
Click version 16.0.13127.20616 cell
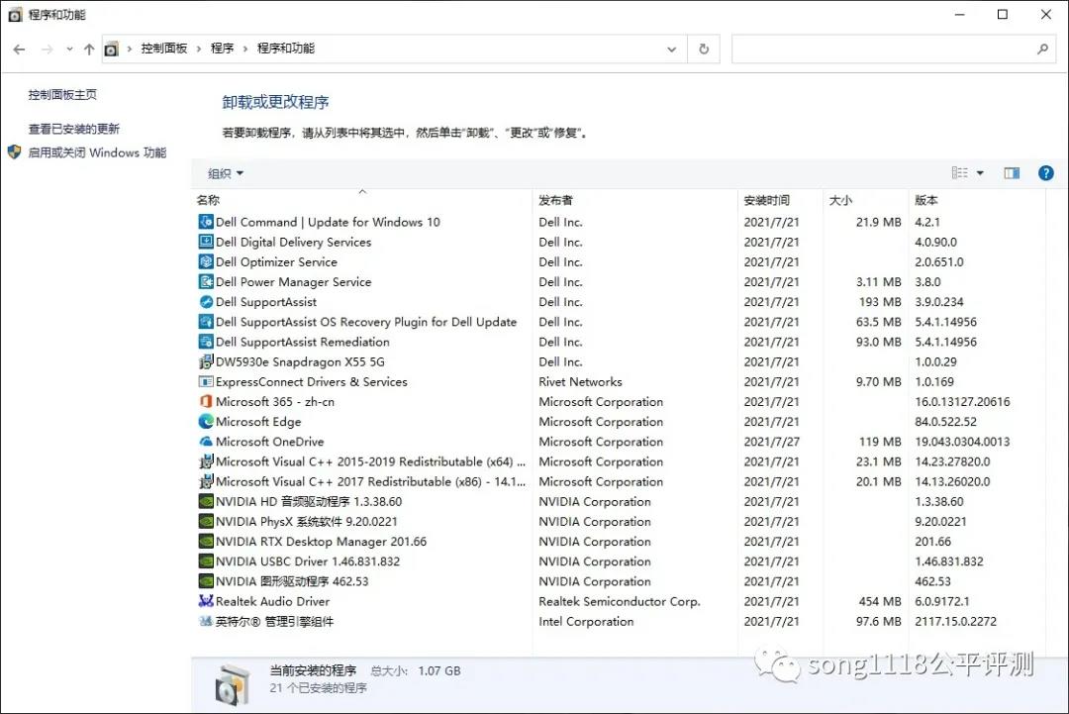pyautogui.click(x=962, y=402)
